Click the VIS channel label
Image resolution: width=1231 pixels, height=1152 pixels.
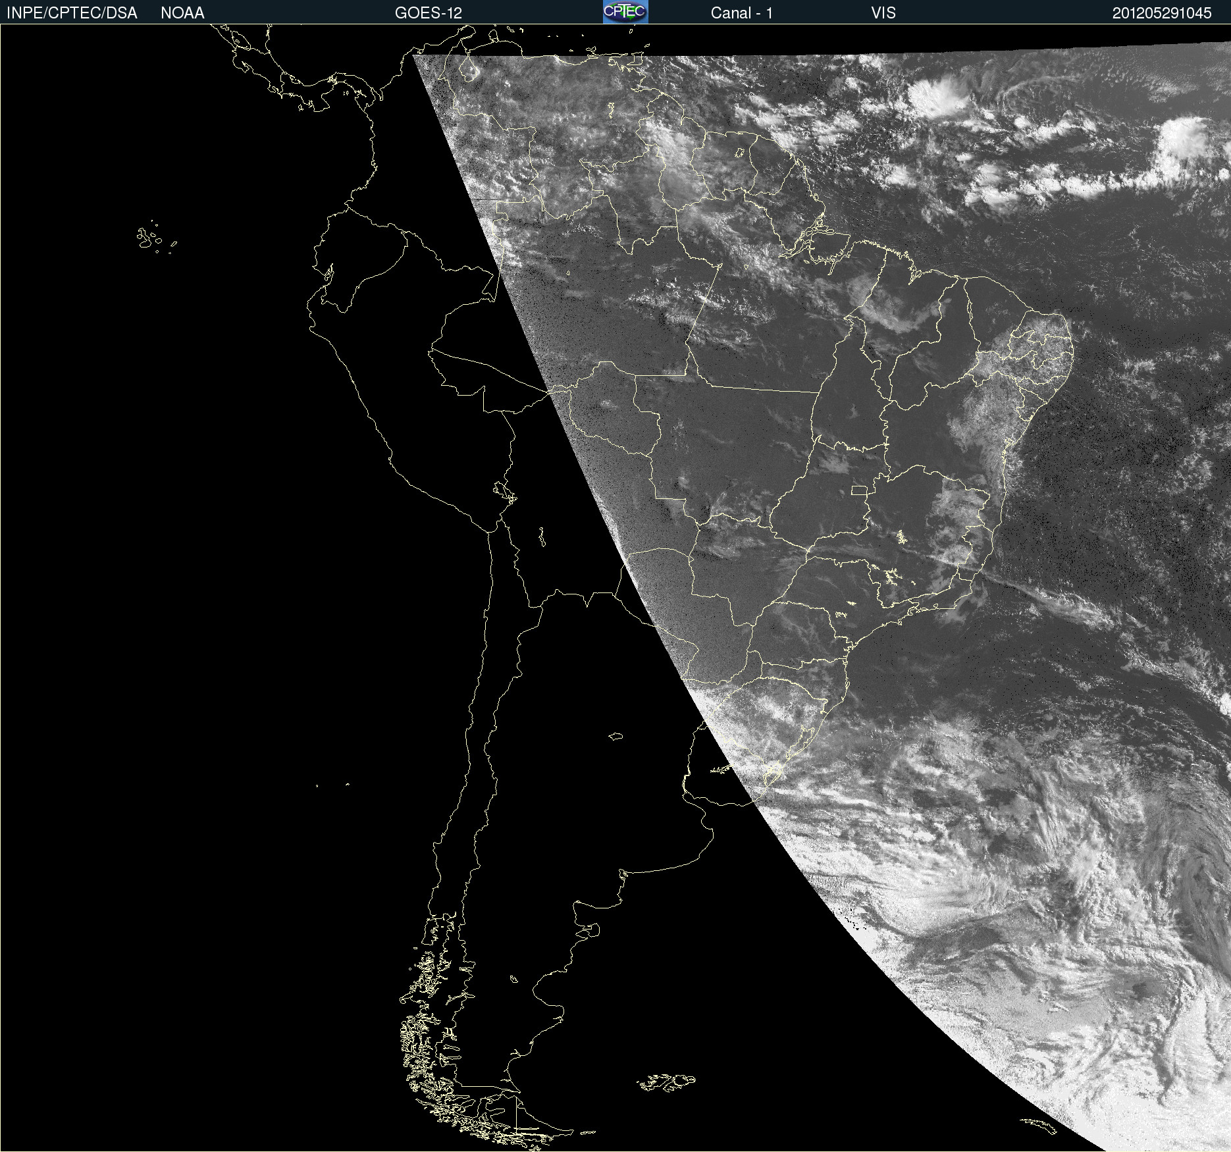coord(883,13)
